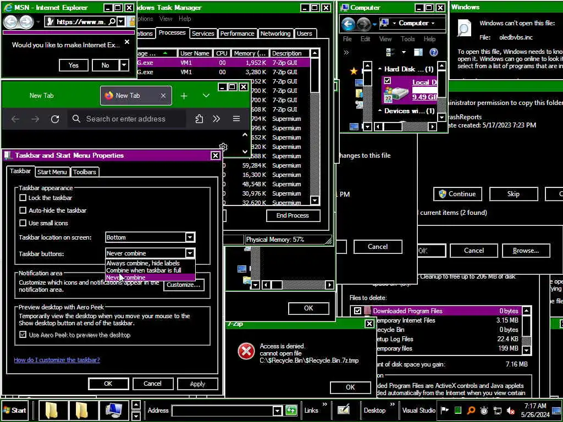Dismiss the Internet Explorer notification bar
Screen dimensions: 563x422
(x=127, y=42)
